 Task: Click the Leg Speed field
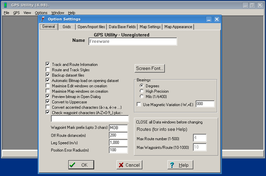tap(118, 143)
